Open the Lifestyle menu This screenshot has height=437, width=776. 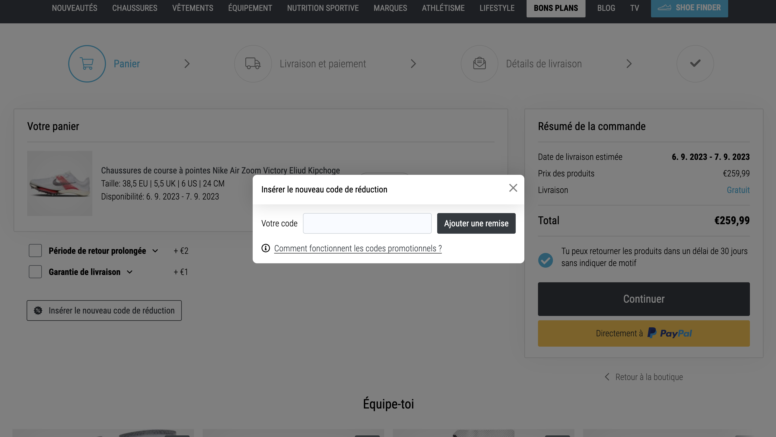497,8
